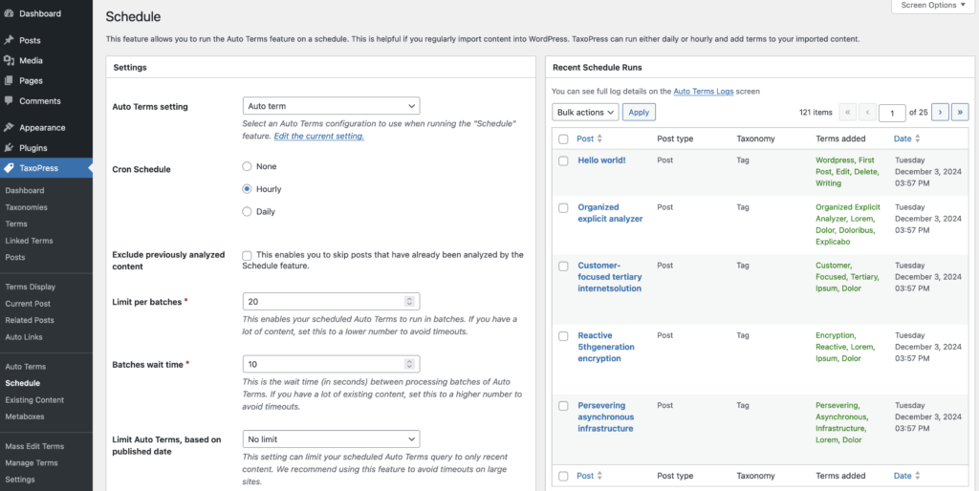The image size is (979, 491).
Task: Open the Bulk actions dropdown
Action: pyautogui.click(x=585, y=113)
